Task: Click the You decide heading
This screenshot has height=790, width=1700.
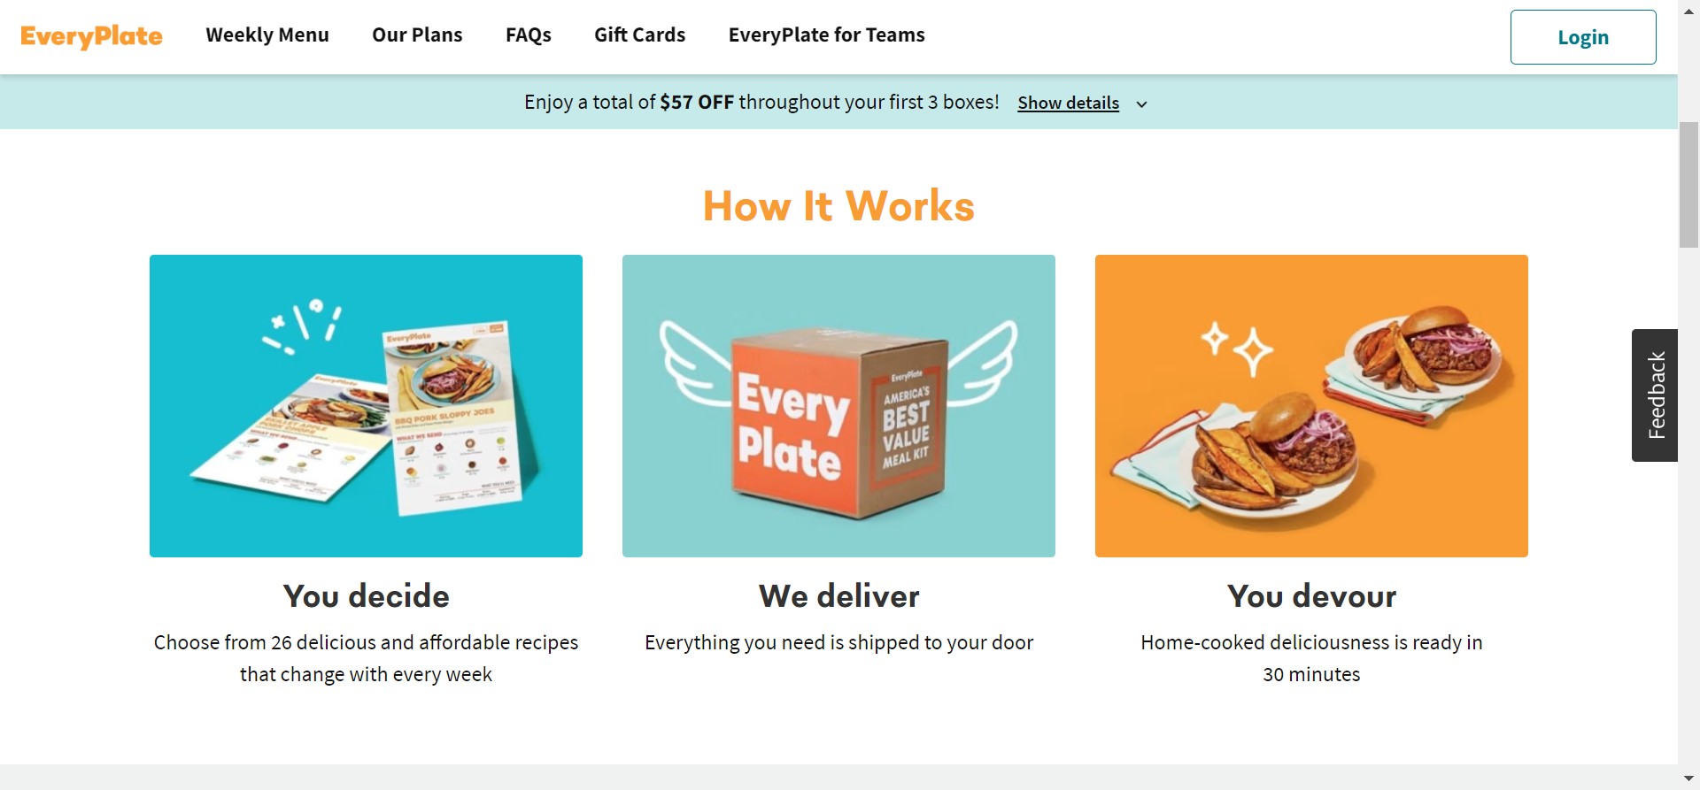Action: point(366,596)
